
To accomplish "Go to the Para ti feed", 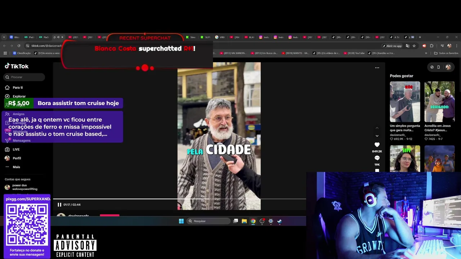I will point(14,87).
